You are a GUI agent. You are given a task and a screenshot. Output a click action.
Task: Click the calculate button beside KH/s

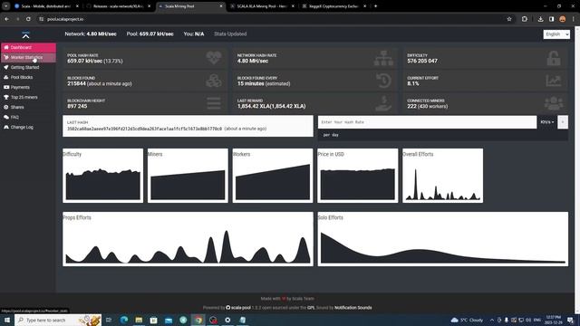click(x=563, y=122)
